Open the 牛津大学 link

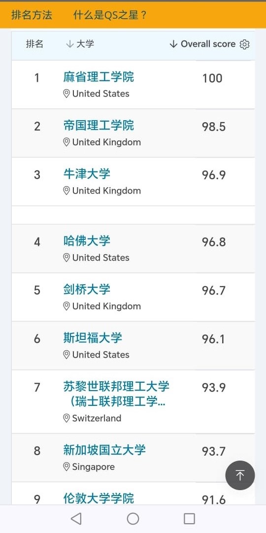point(87,174)
